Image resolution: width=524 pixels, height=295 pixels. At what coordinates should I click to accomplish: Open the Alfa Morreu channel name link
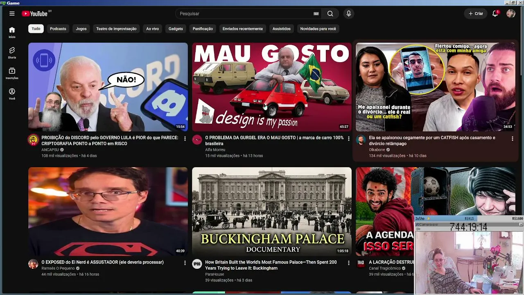tap(215, 150)
